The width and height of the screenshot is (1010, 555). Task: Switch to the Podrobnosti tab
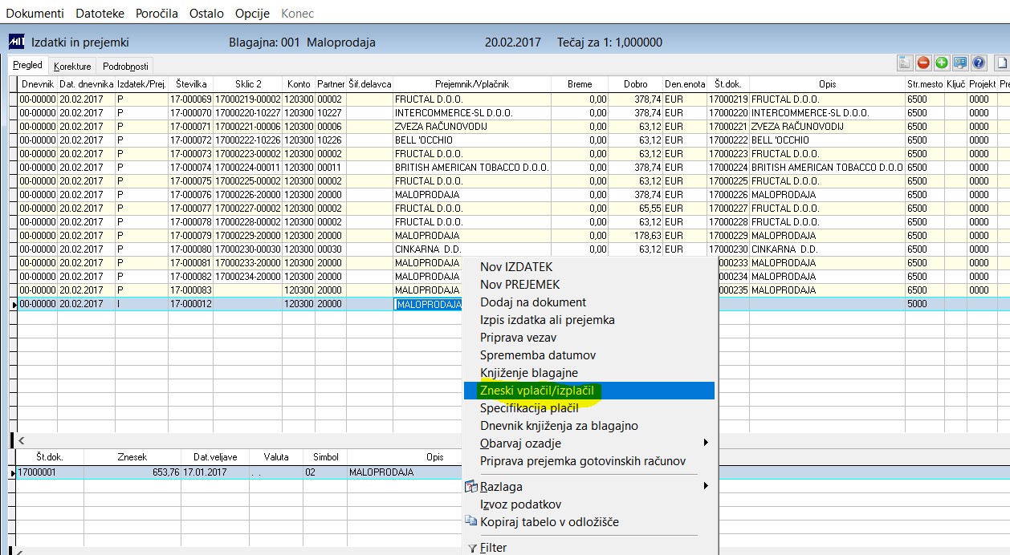(125, 66)
